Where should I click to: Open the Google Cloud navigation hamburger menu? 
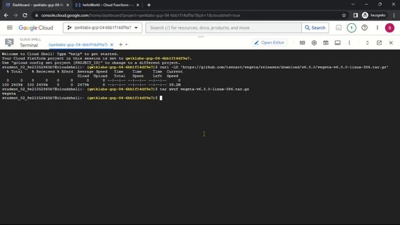pos(10,27)
